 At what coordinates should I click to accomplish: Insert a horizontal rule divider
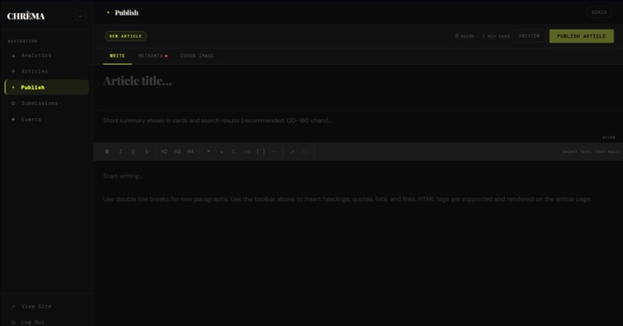pos(274,151)
